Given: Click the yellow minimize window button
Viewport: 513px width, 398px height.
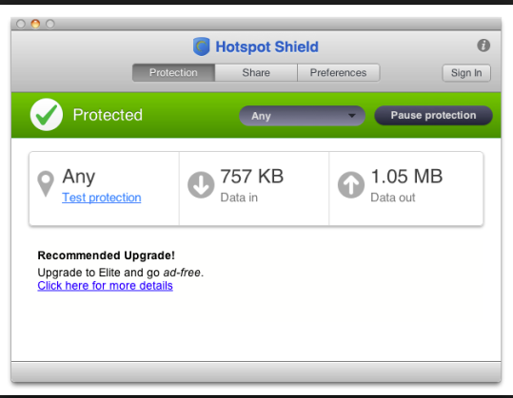Looking at the screenshot, I should (35, 24).
